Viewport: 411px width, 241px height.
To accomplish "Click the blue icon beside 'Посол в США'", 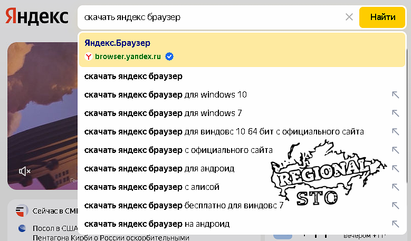I will (22, 228).
